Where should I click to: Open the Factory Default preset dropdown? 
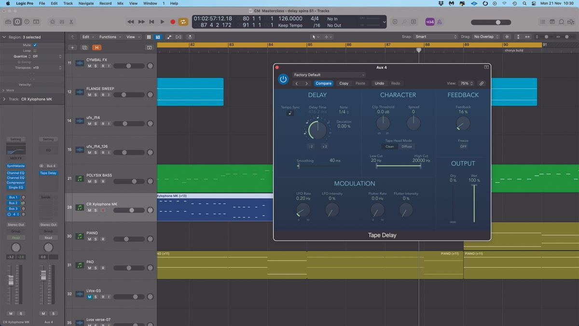tap(329, 75)
